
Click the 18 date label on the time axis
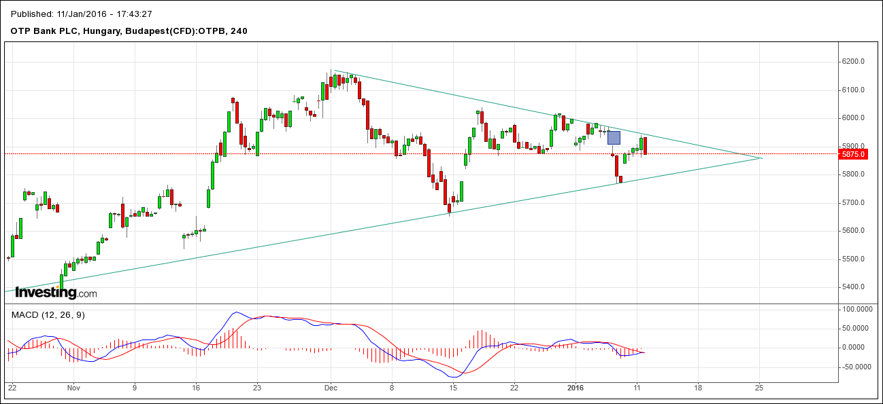click(698, 388)
